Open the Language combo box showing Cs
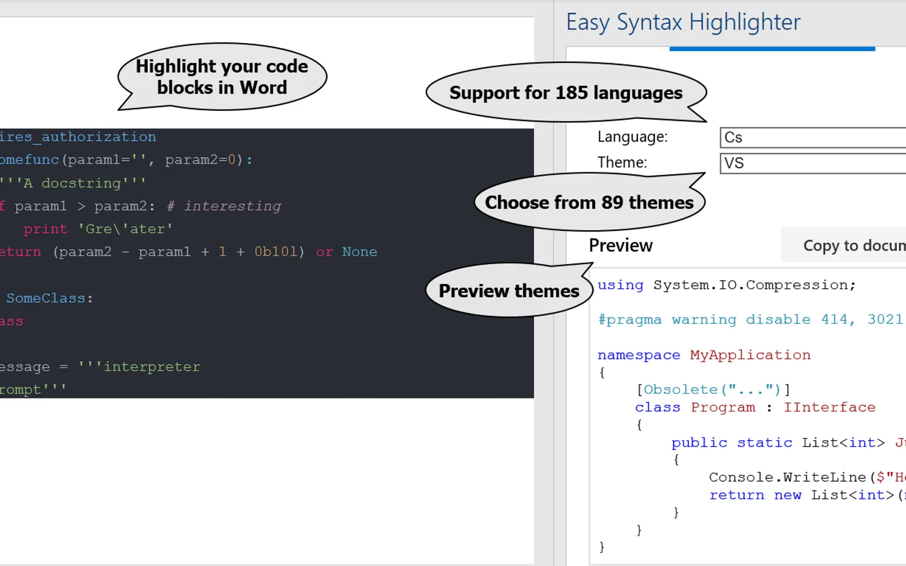The width and height of the screenshot is (906, 566). tap(813, 138)
